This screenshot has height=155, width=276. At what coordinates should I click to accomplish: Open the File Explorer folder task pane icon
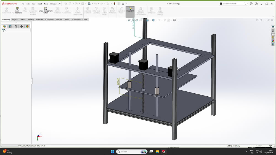pyautogui.click(x=273, y=34)
